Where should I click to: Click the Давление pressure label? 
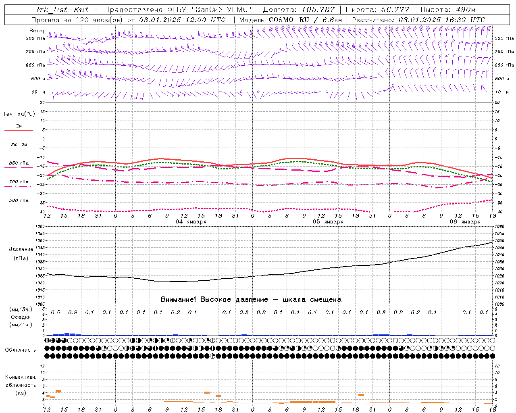(21, 249)
